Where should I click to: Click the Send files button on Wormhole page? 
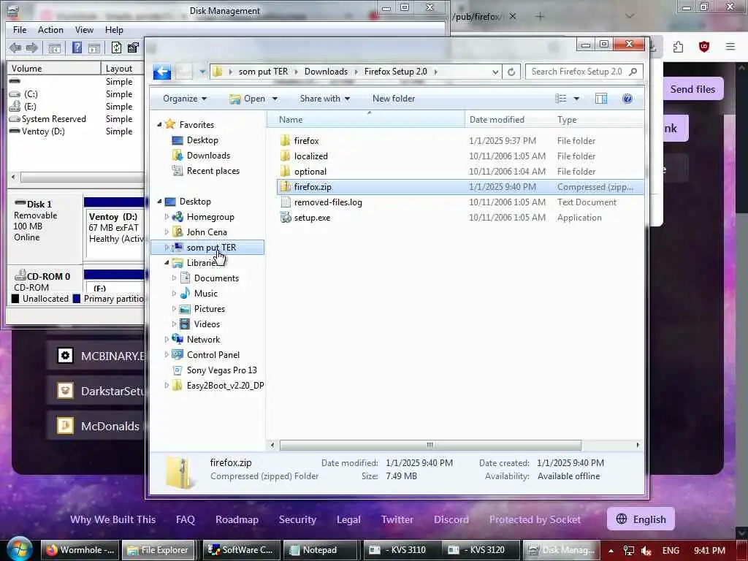coord(692,89)
